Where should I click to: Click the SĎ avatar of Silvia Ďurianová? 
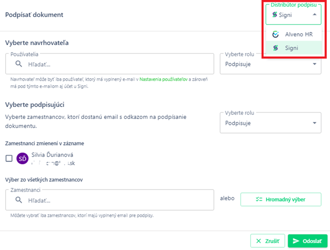pos(23,158)
